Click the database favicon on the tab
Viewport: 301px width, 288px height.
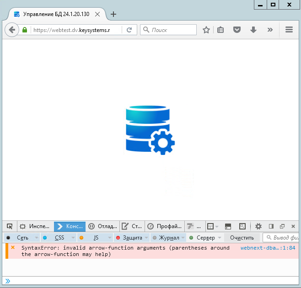click(x=17, y=14)
